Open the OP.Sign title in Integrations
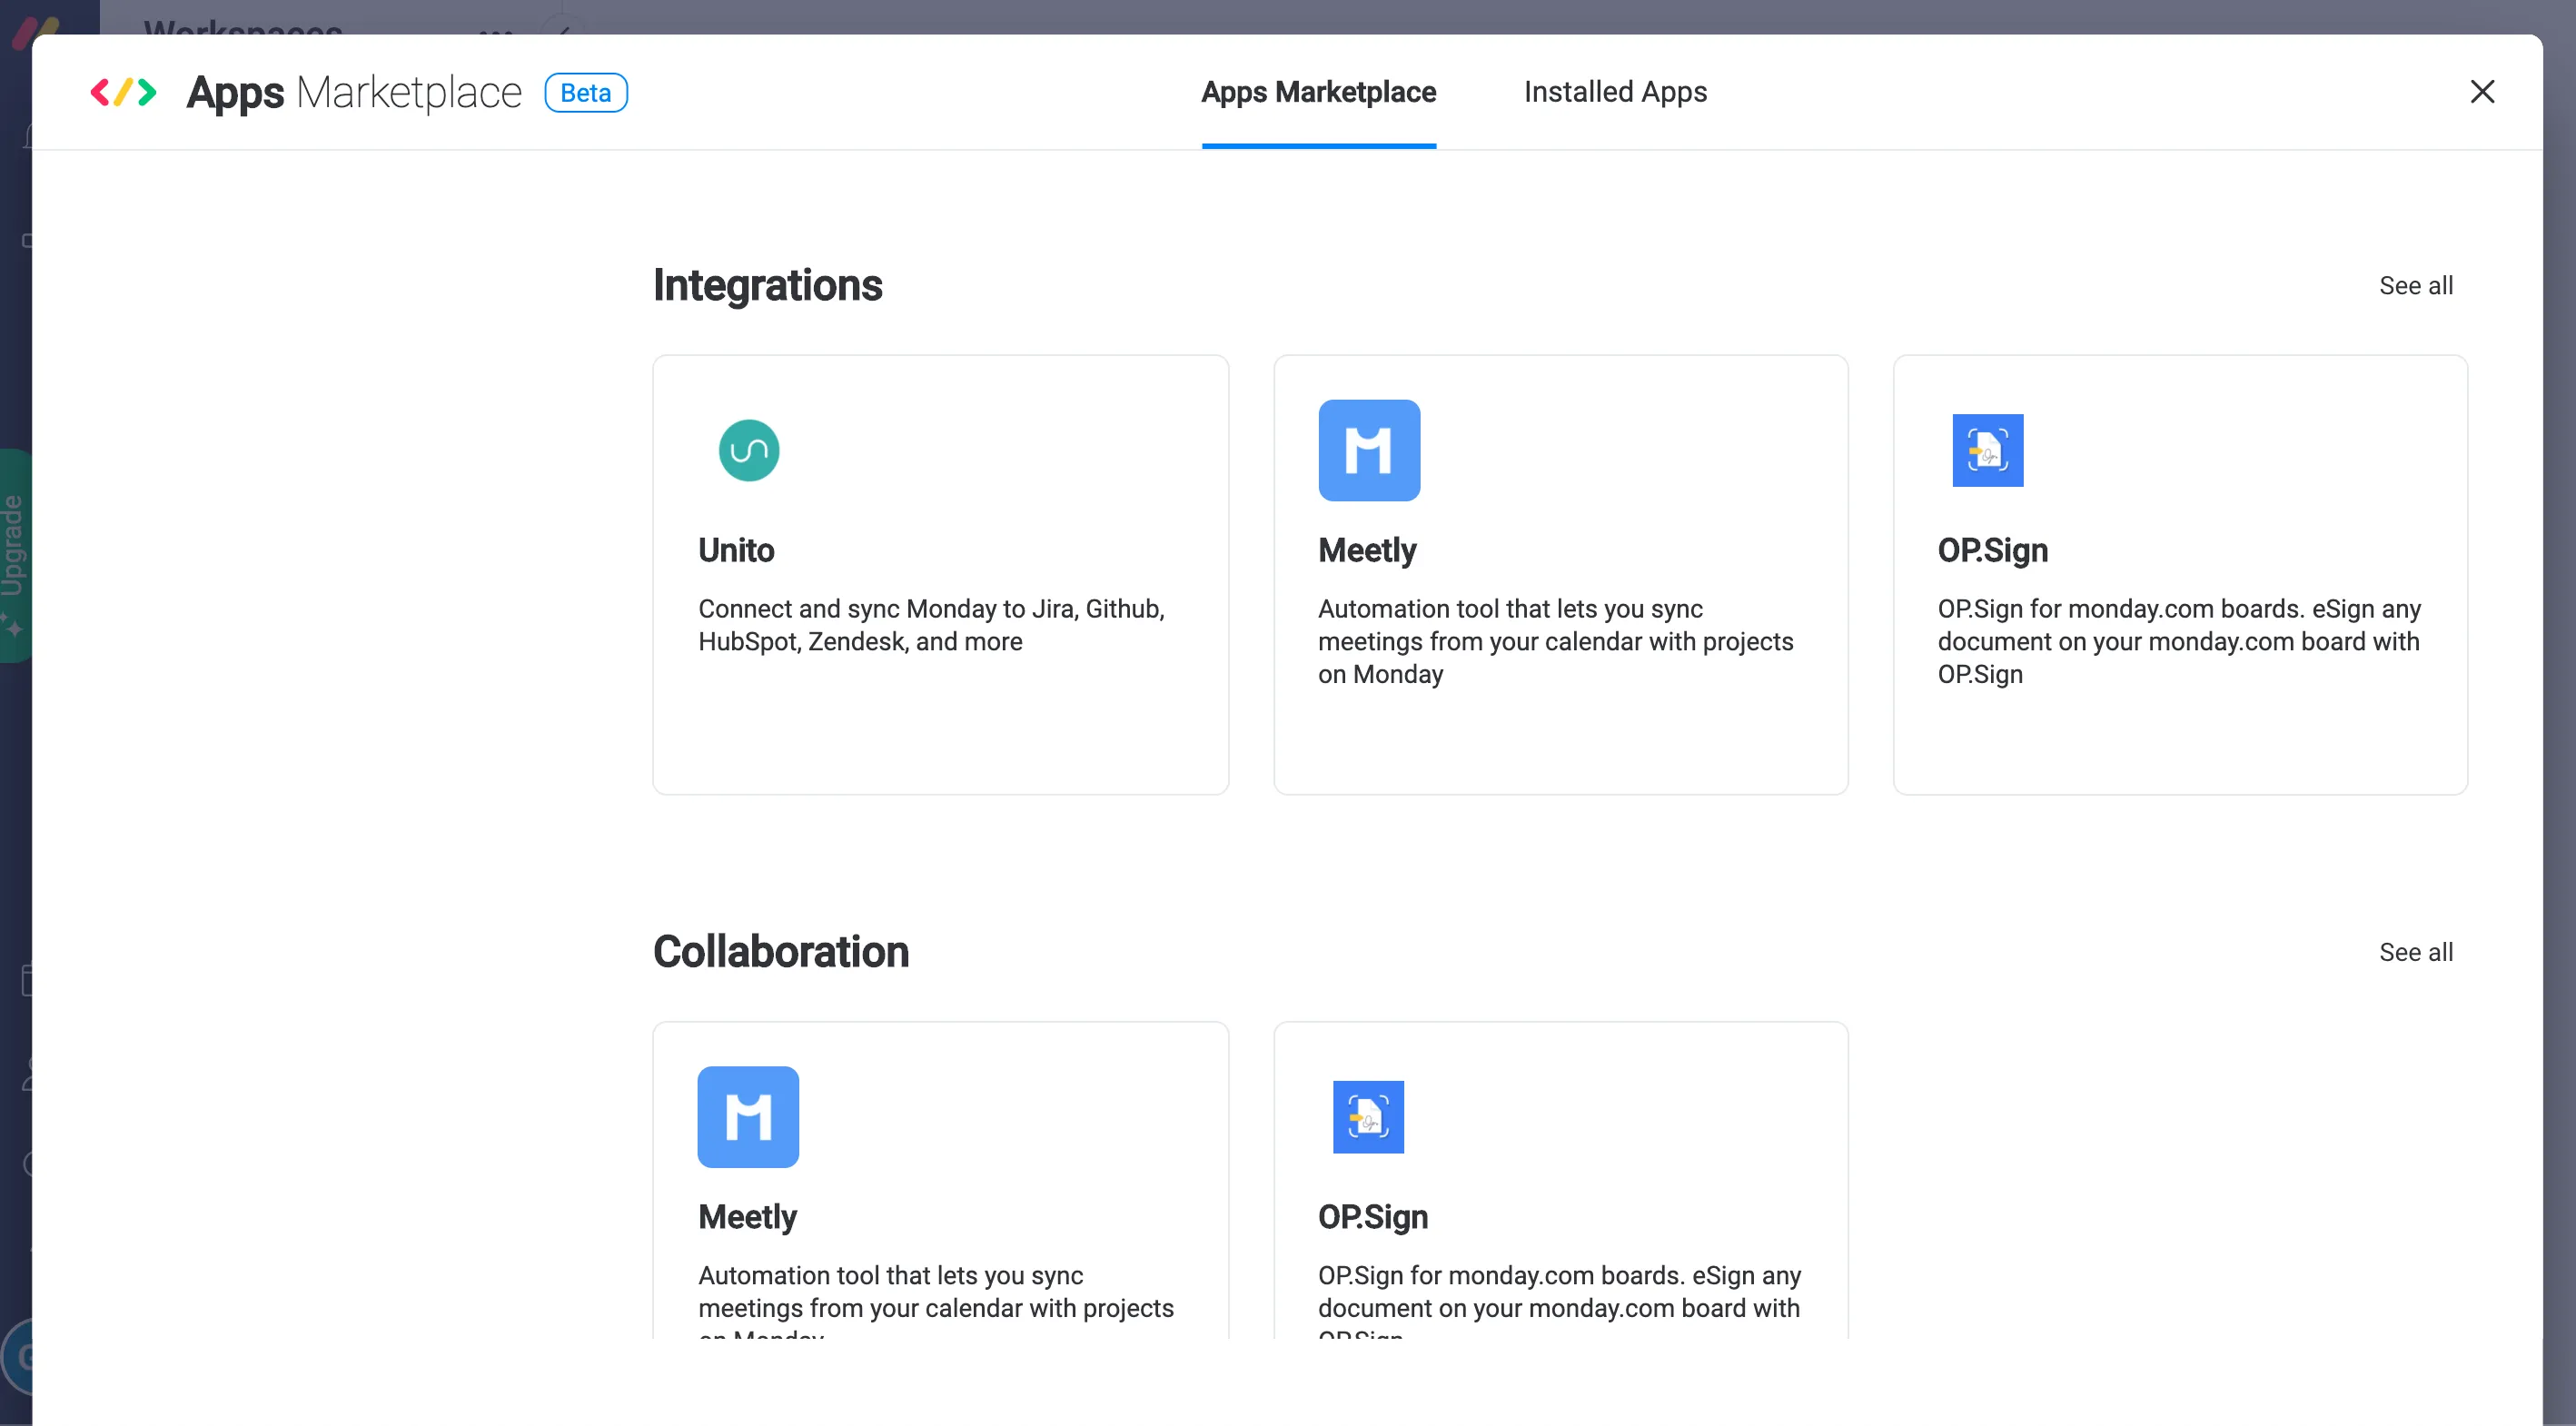This screenshot has width=2576, height=1426. point(1992,550)
